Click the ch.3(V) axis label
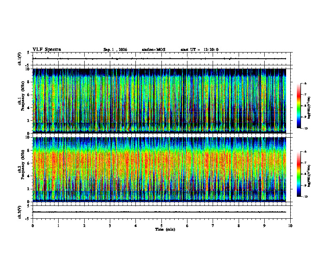This screenshot has width=327, height=253. (20, 212)
